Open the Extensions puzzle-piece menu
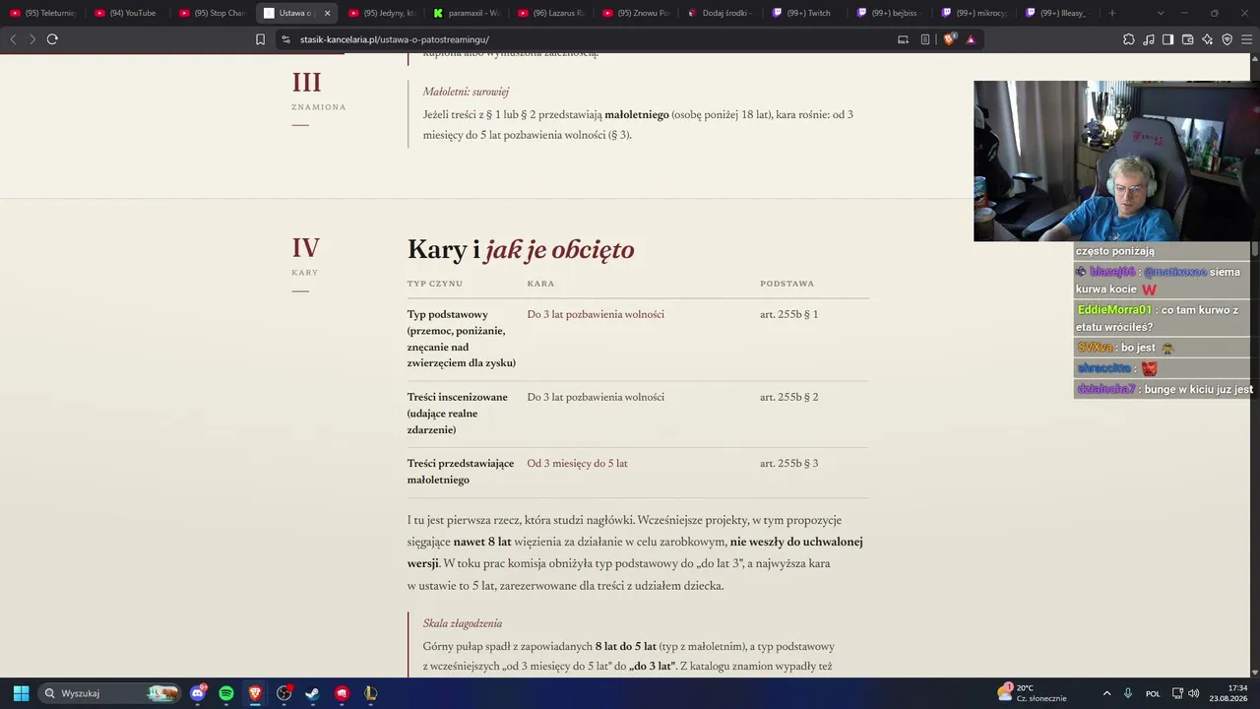The width and height of the screenshot is (1260, 709). (1129, 39)
